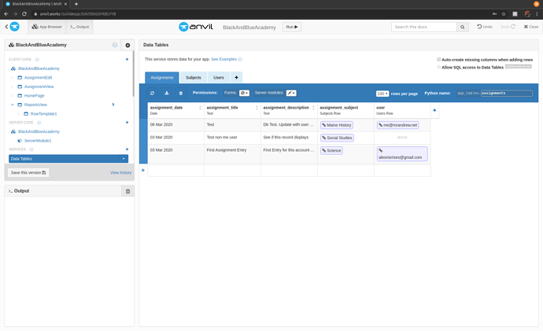Expand AssignmentEdit form tree node

(x=13, y=78)
